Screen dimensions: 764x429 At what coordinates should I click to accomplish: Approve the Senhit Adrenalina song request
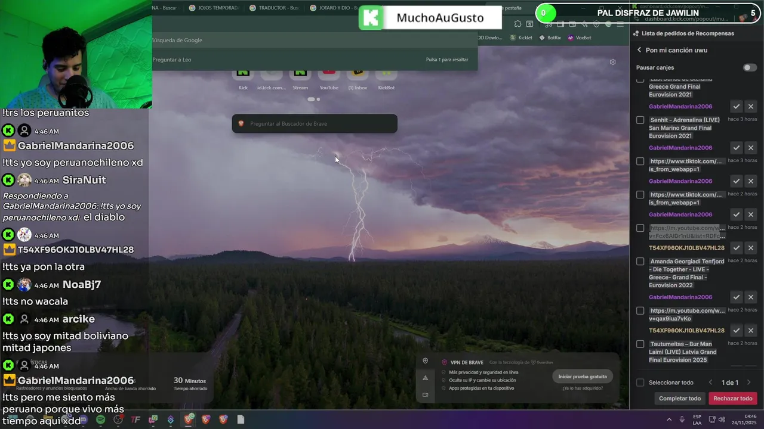pos(737,148)
